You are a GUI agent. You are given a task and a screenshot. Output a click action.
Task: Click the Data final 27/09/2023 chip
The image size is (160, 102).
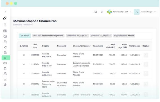pos(101,36)
